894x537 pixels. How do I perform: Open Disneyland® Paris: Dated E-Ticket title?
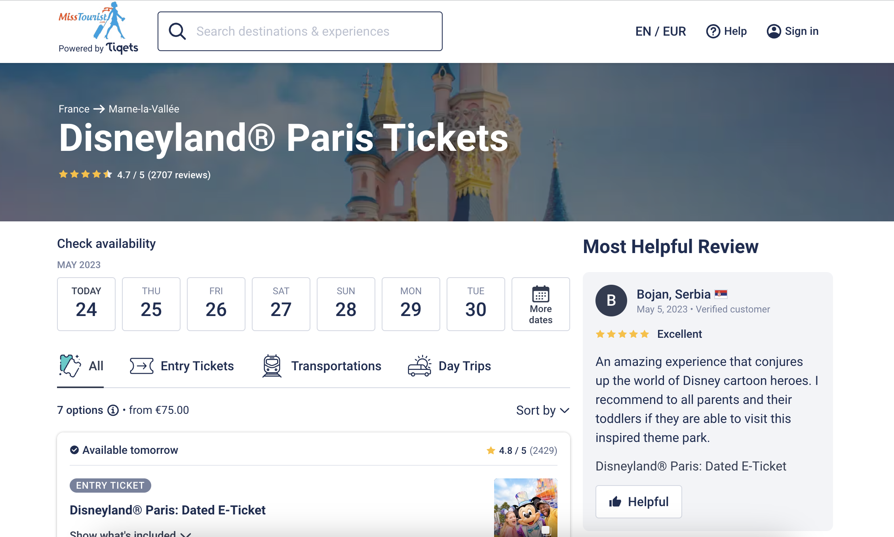(167, 510)
